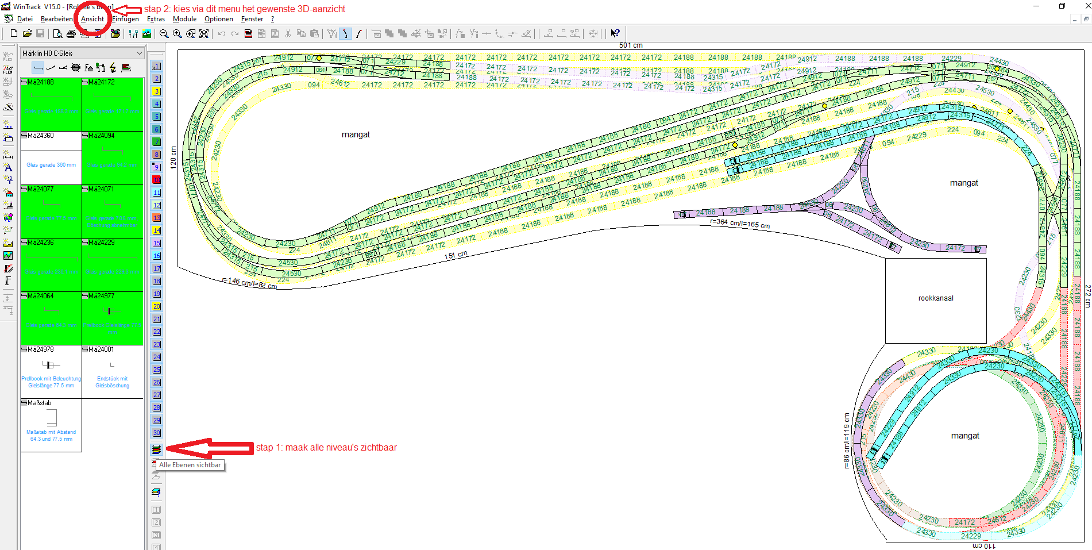This screenshot has height=550, width=1092.
Task: Click the Printer toolbar icon
Action: click(x=71, y=34)
